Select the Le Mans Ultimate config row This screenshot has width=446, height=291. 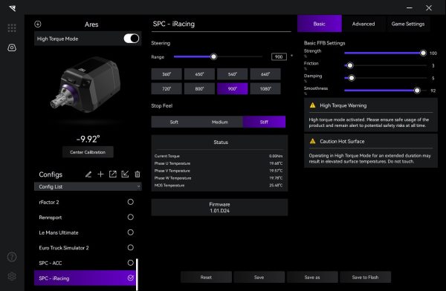tap(85, 232)
